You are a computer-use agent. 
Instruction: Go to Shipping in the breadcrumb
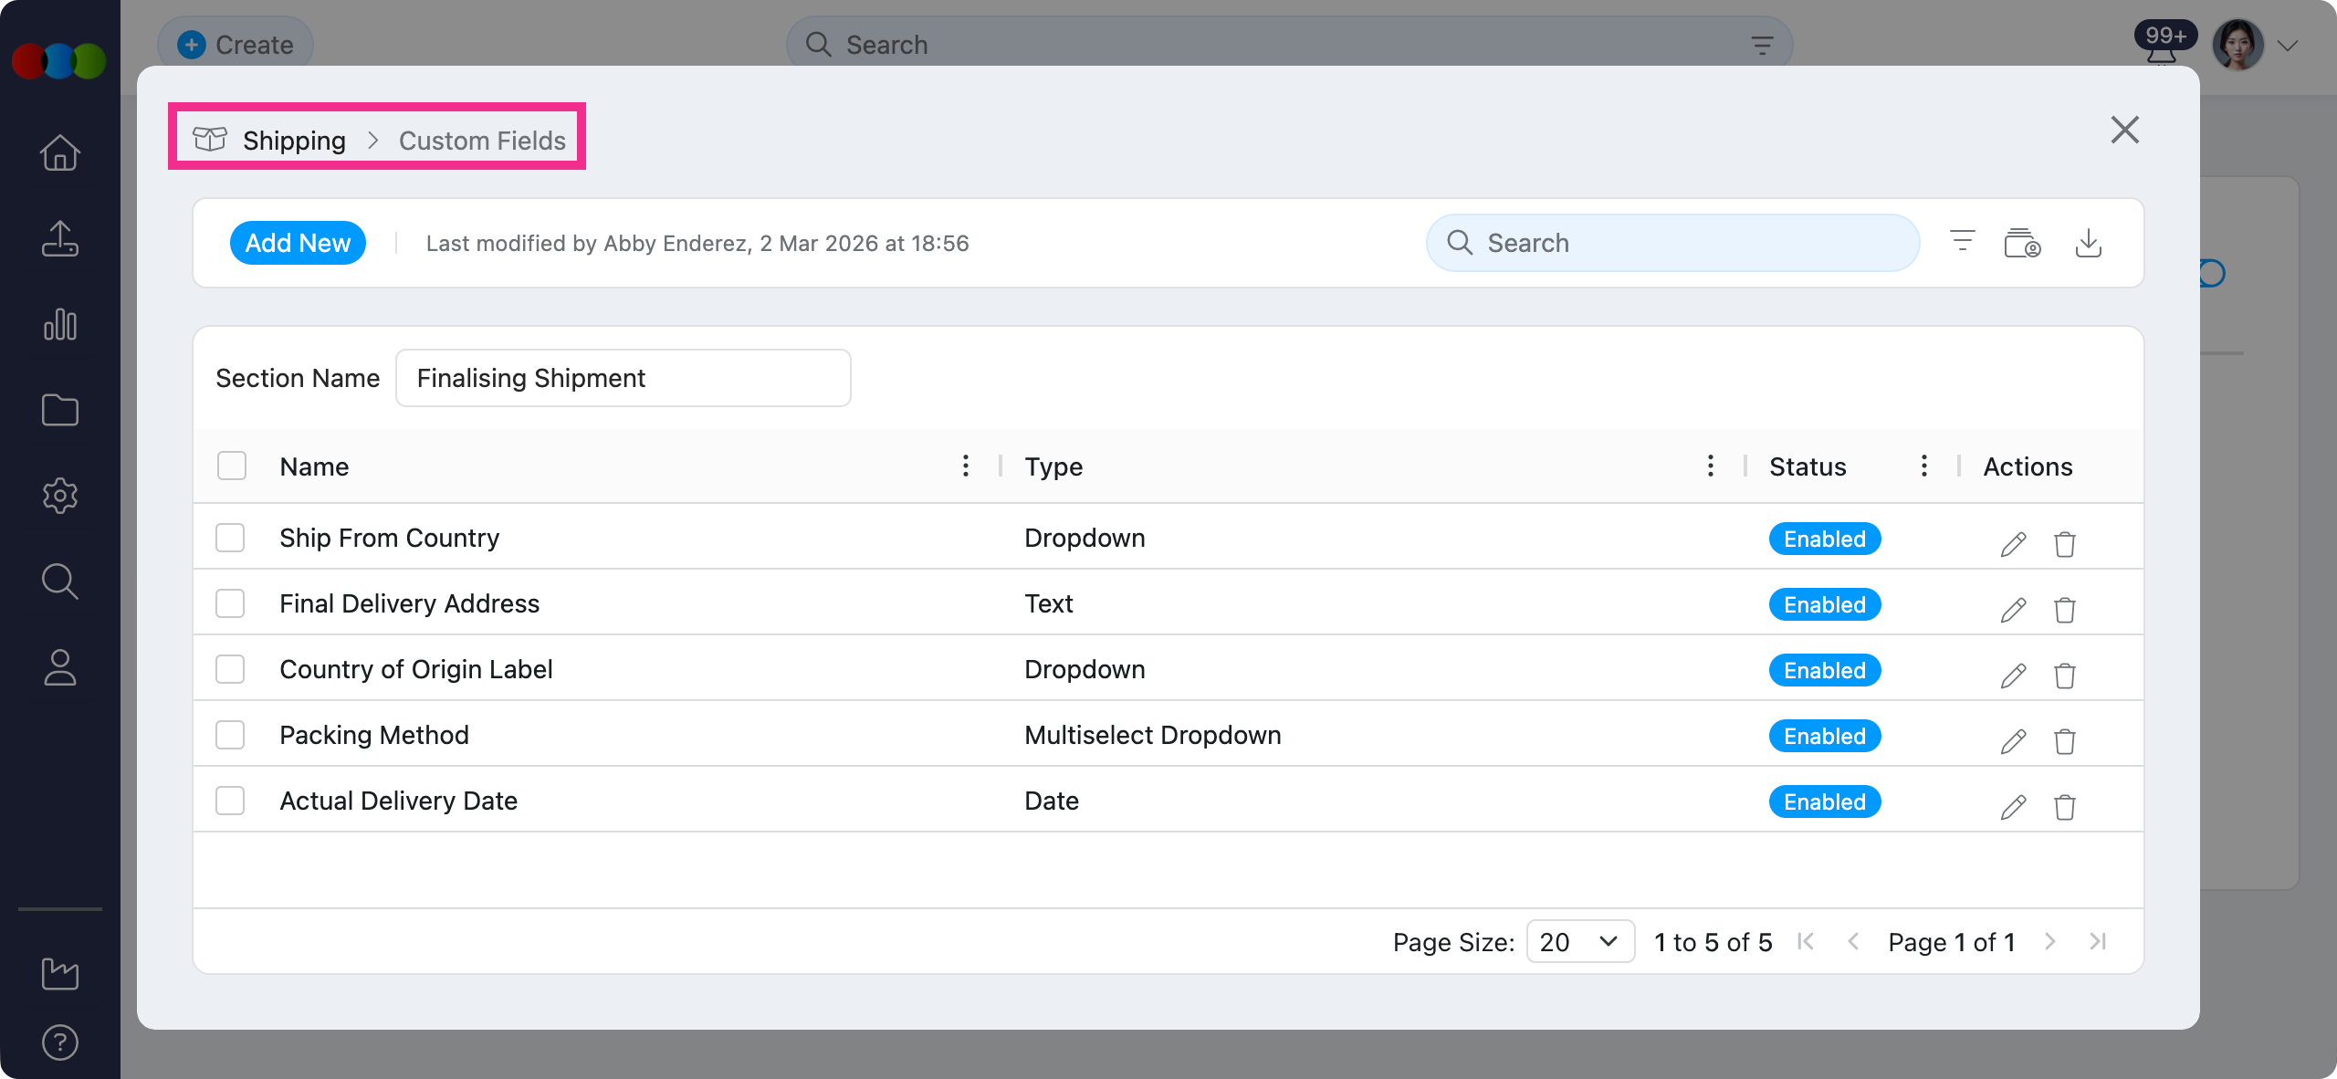[x=294, y=141]
